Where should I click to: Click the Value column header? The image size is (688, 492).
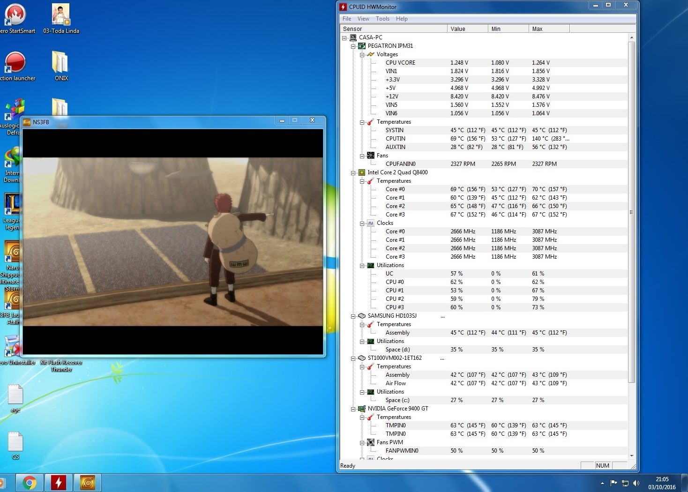[467, 29]
